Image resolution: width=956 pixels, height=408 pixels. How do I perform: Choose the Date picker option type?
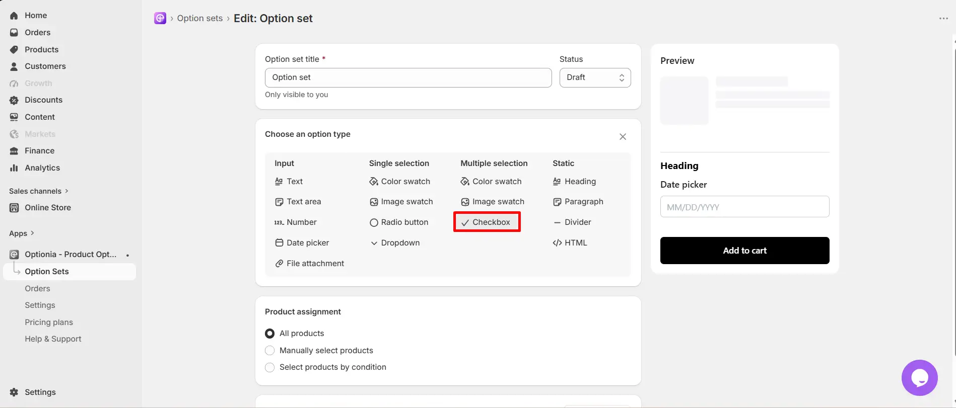point(302,243)
